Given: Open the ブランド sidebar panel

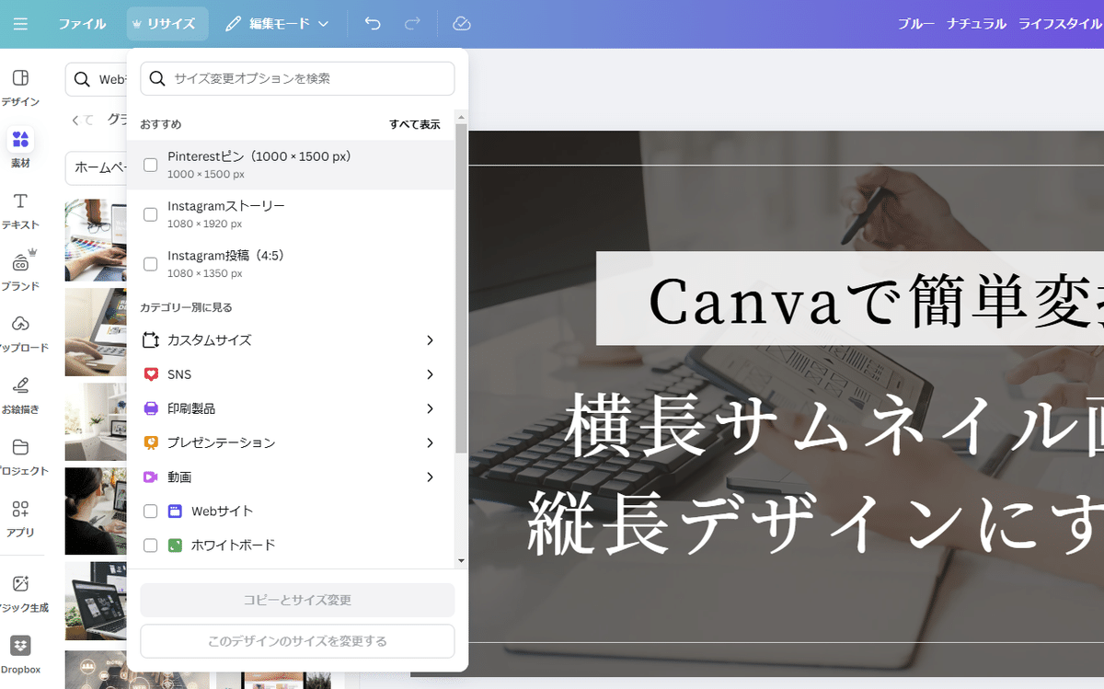Looking at the screenshot, I should (20, 270).
